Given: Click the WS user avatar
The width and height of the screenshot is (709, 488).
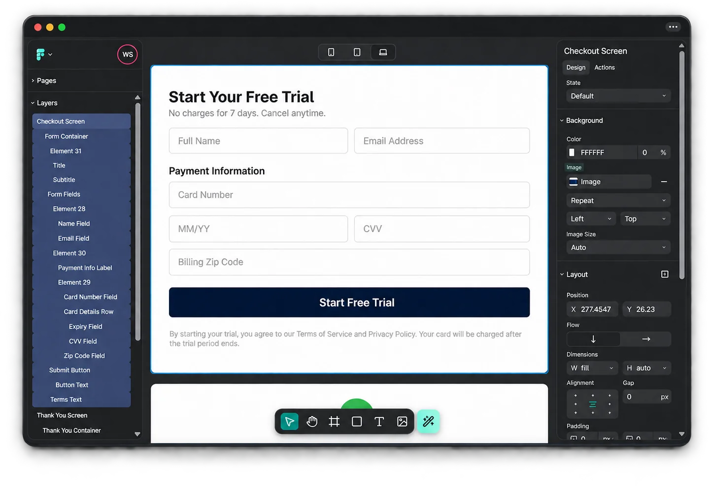Looking at the screenshot, I should 128,55.
